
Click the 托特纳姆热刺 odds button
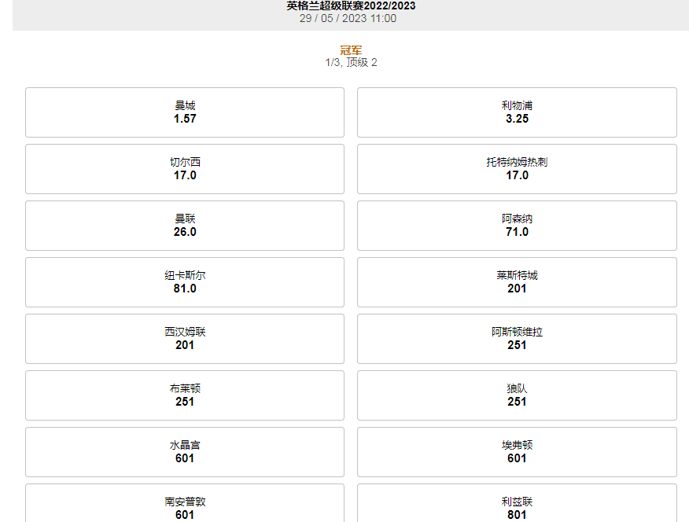(517, 169)
